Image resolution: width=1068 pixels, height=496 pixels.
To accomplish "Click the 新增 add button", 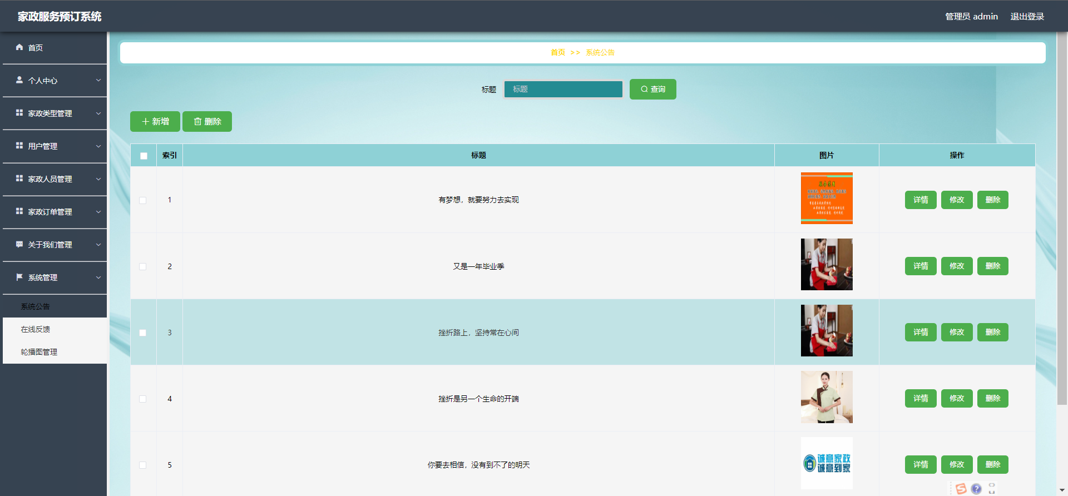I will click(155, 121).
